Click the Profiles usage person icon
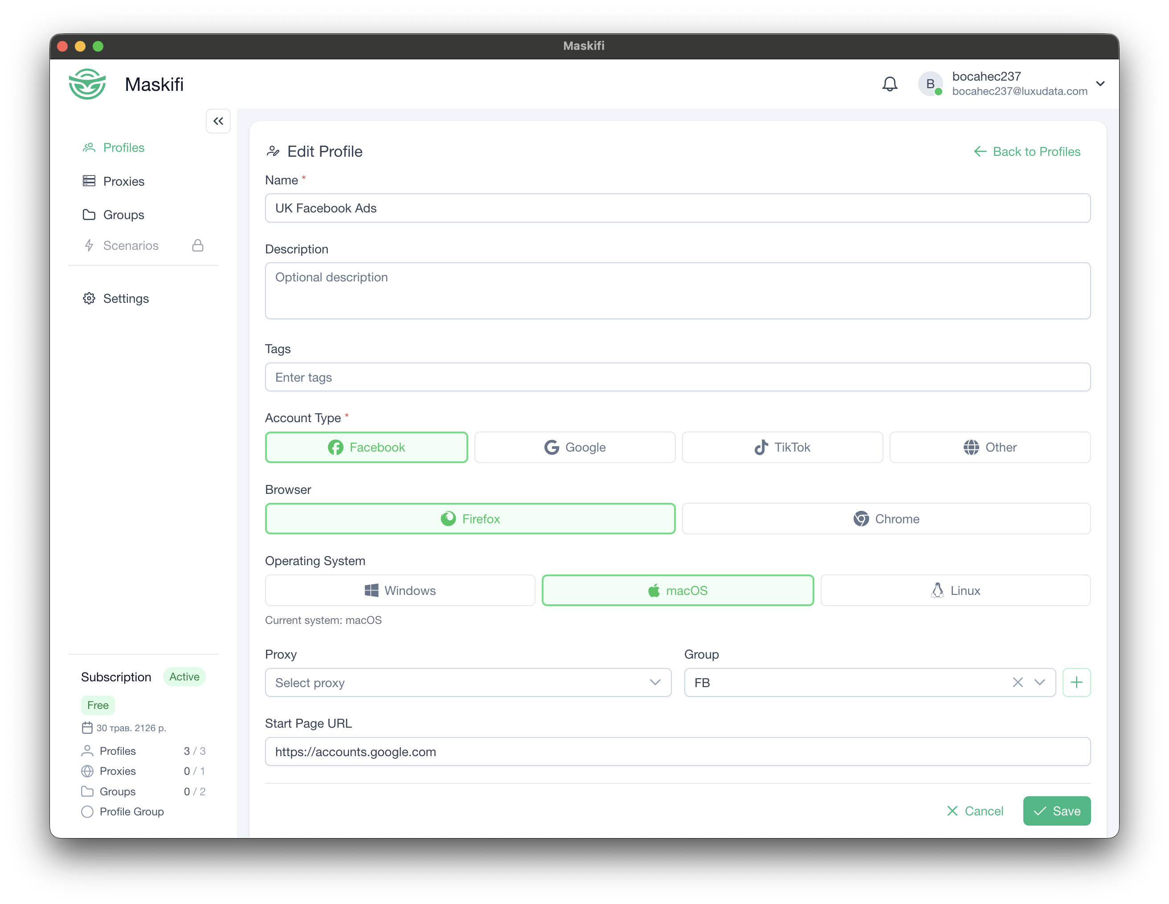Screen dimensions: 1169x904 pyautogui.click(x=87, y=752)
